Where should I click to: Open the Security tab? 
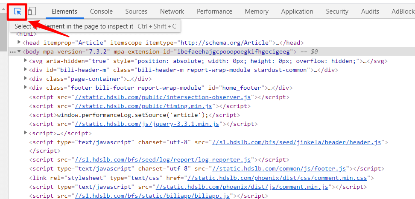pyautogui.click(x=337, y=11)
